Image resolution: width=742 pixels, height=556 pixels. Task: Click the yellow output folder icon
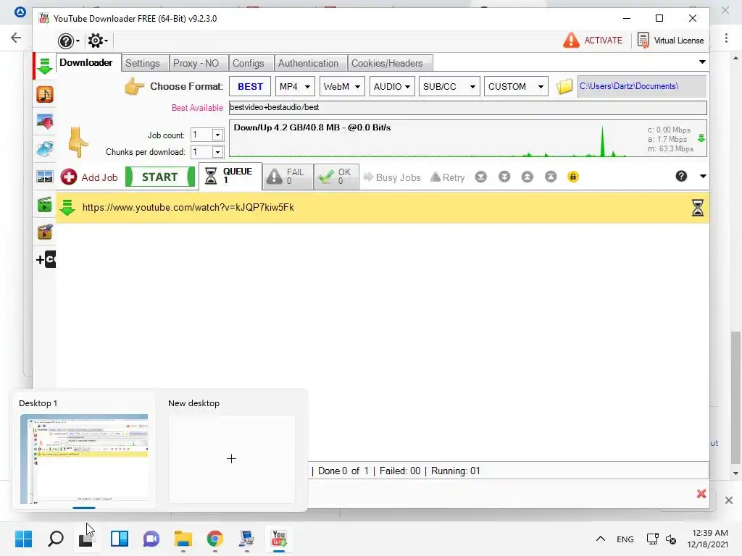[564, 87]
